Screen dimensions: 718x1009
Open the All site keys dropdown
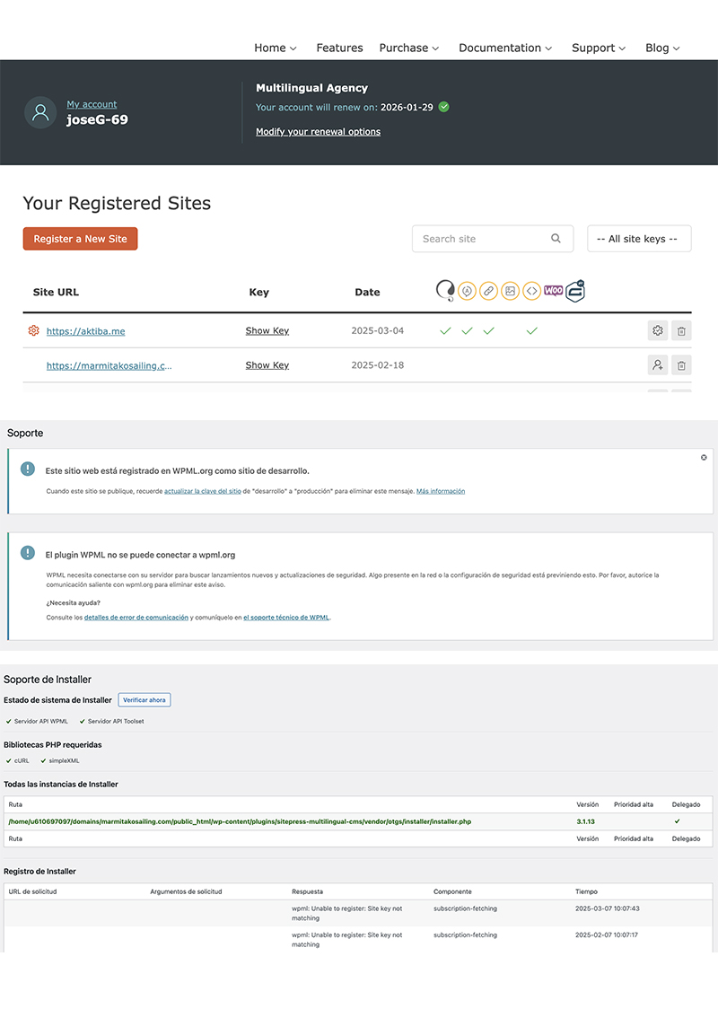[x=639, y=238]
